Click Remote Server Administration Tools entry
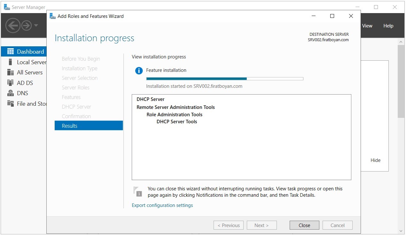This screenshot has height=236, width=406. pyautogui.click(x=176, y=107)
